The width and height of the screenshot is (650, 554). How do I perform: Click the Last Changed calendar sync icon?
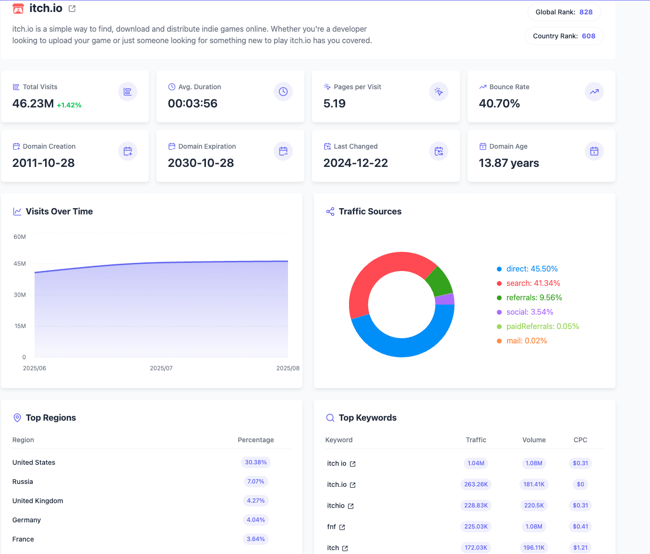(439, 151)
